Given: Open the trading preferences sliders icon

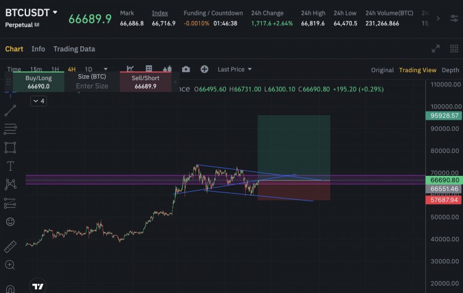Looking at the screenshot, I should [454, 19].
